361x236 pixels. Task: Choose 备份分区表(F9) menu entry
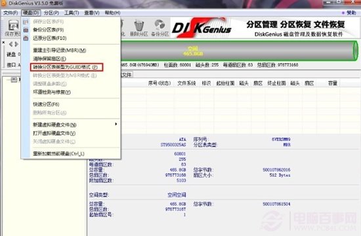49,29
